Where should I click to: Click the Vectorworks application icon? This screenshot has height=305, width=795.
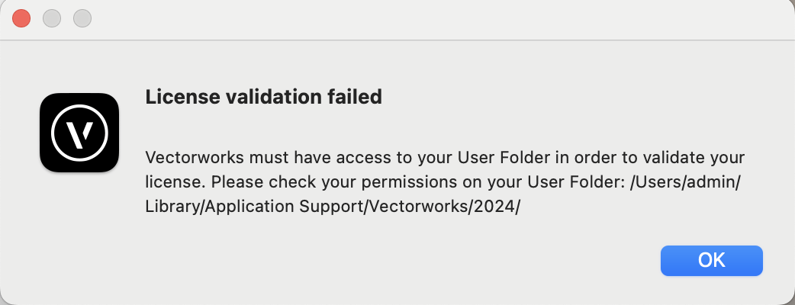pos(79,133)
